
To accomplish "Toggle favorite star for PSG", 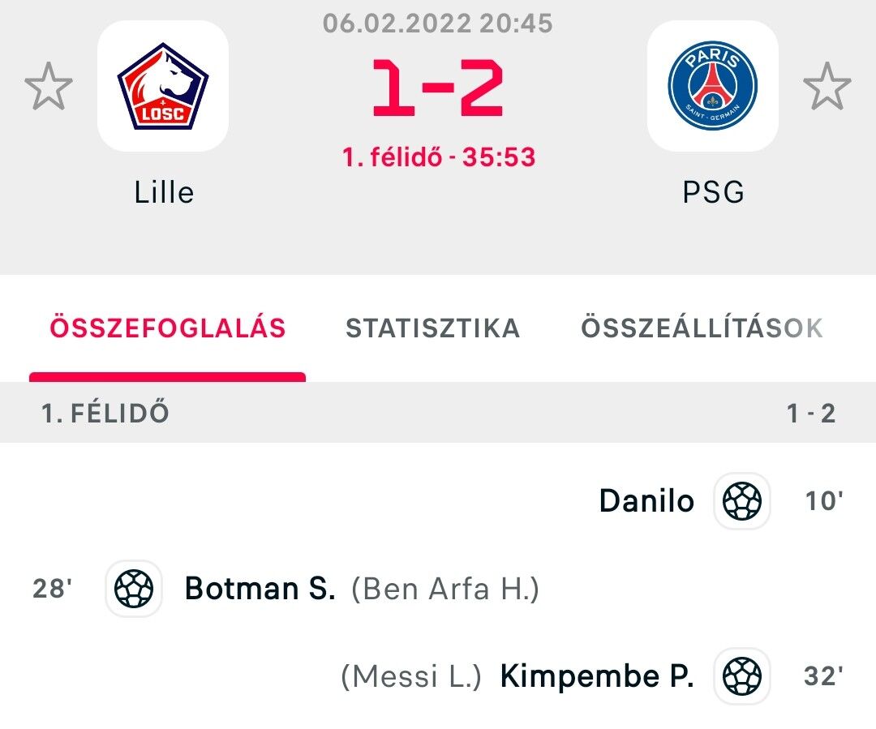I will [827, 86].
